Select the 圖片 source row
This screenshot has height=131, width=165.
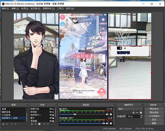[42, 118]
